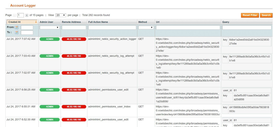Focus the From date input field
The width and height of the screenshot is (273, 127).
(27, 27)
